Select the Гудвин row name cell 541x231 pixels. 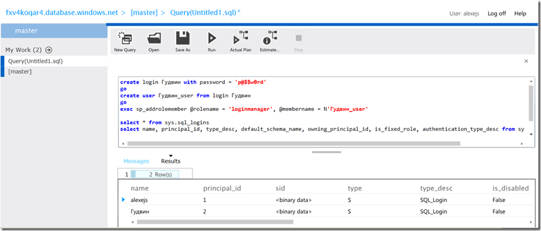pos(140,211)
